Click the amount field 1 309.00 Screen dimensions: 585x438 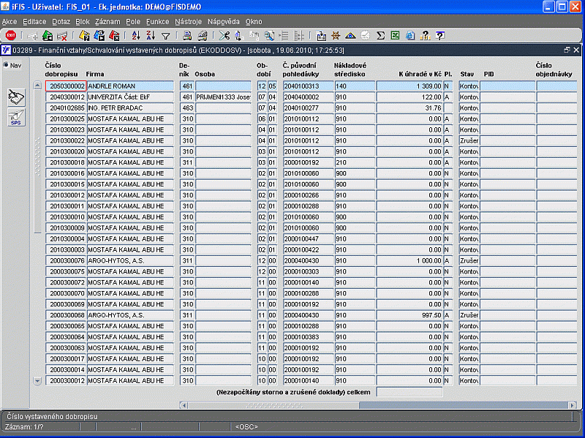[409, 86]
